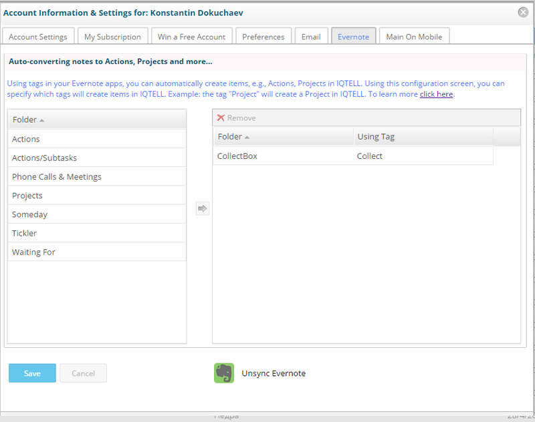Screen dimensions: 535x422
Task: Select the Actions folder row
Action: (97, 139)
